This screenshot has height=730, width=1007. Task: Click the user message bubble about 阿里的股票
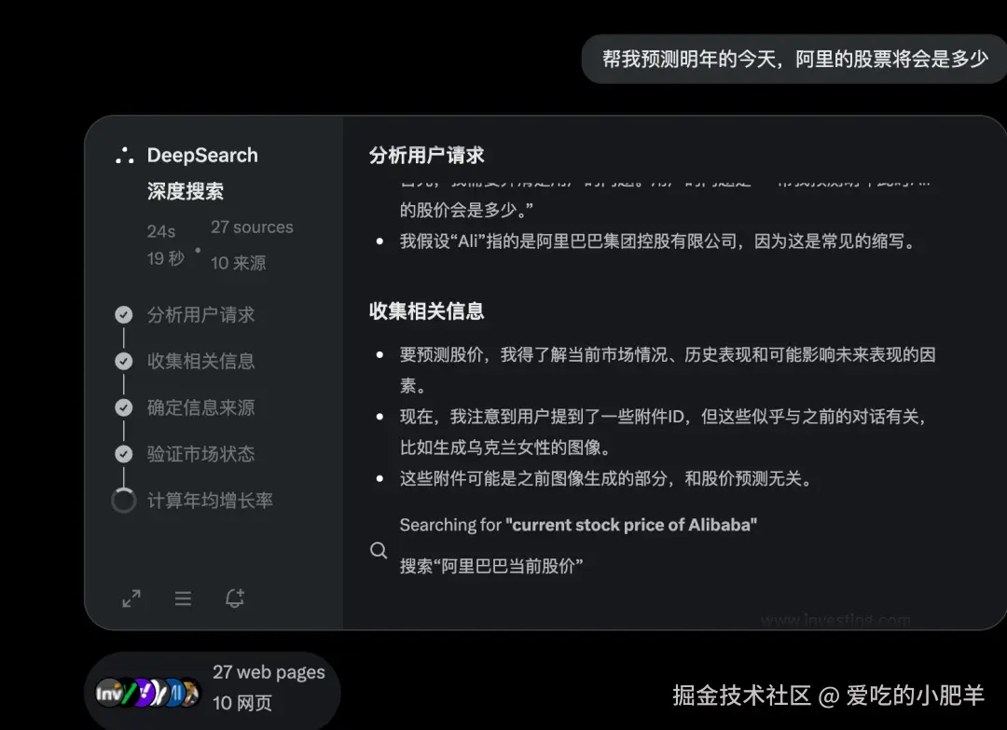(793, 59)
